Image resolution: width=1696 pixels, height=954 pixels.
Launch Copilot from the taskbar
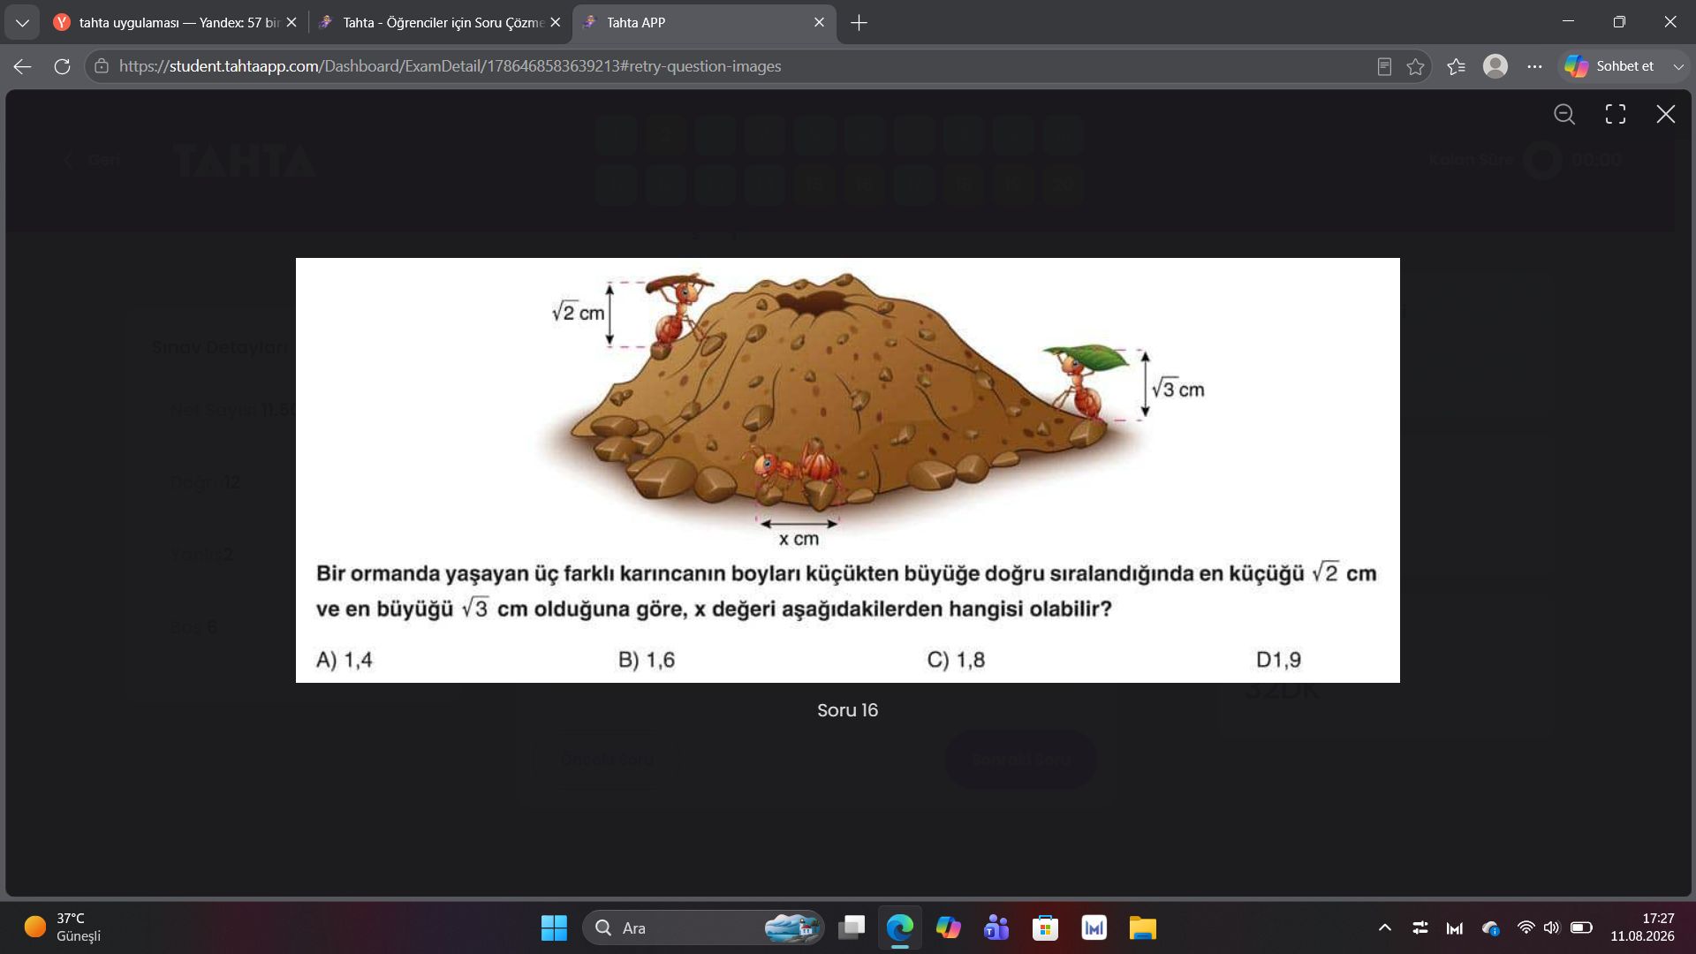click(x=949, y=927)
